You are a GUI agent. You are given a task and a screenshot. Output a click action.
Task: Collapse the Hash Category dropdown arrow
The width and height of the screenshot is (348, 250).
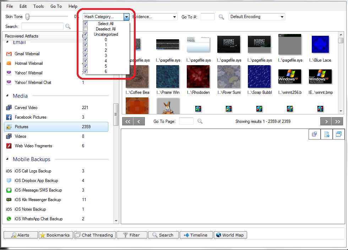click(x=126, y=17)
